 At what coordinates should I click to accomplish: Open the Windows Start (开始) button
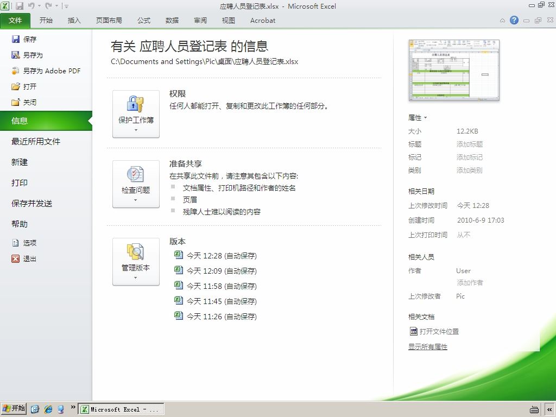point(14,408)
